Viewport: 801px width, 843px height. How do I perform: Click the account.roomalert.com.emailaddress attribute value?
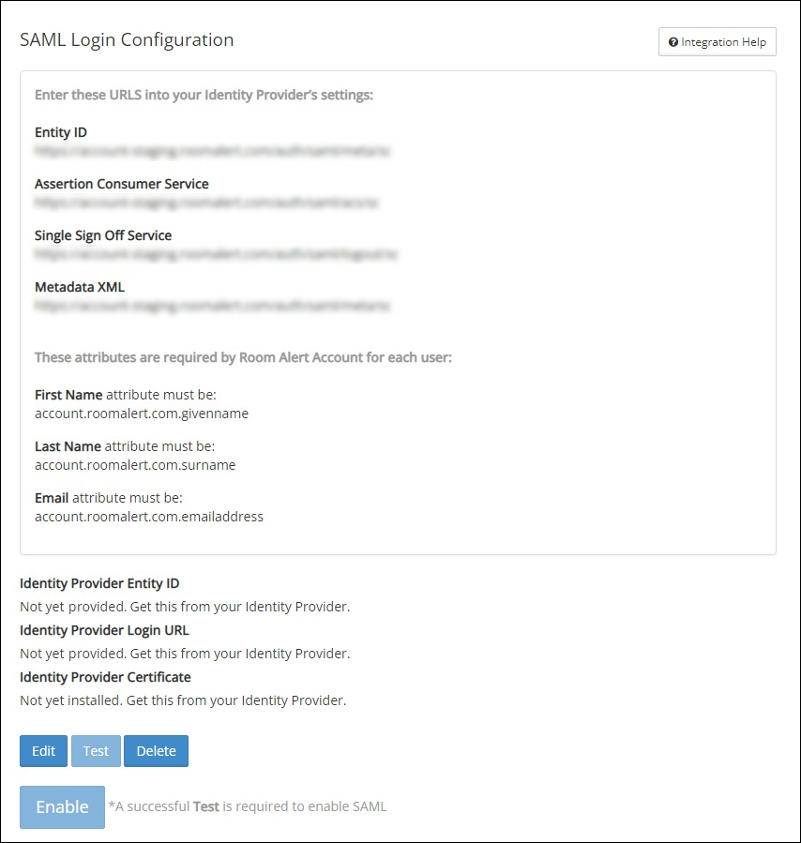coord(149,517)
